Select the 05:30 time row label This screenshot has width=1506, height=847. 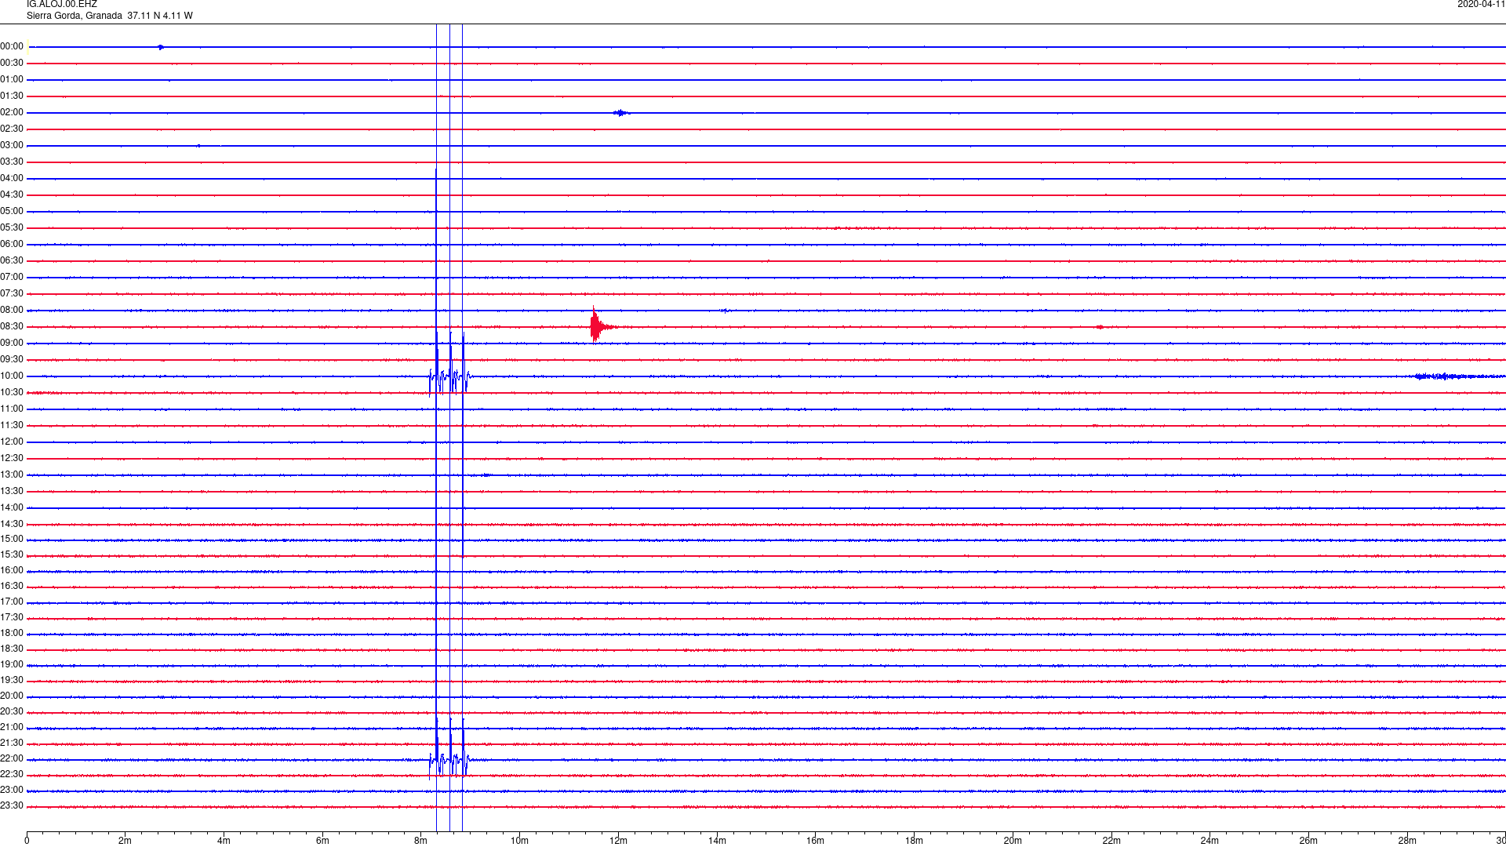click(12, 228)
